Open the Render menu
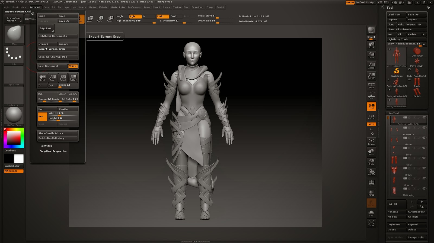Image resolution: width=434 pixels, height=243 pixels. (x=147, y=8)
